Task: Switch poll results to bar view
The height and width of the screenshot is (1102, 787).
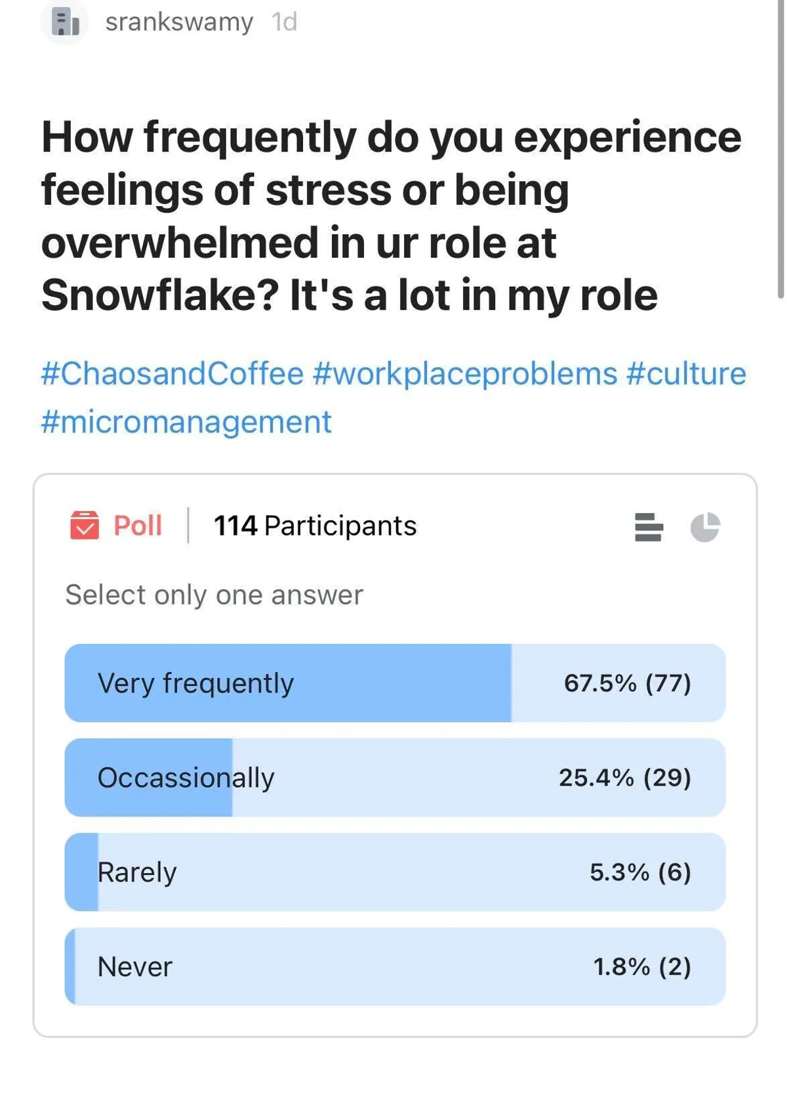Action: click(649, 526)
